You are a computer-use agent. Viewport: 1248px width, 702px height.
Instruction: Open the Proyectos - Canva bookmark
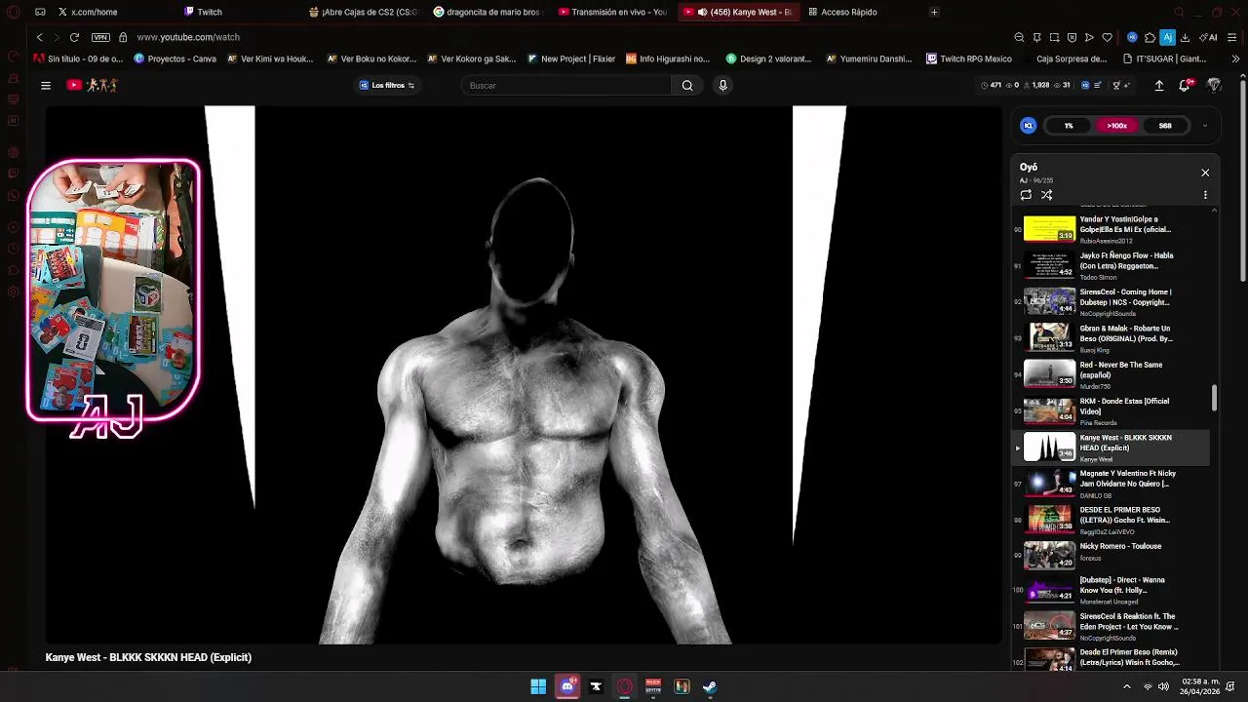coord(175,58)
